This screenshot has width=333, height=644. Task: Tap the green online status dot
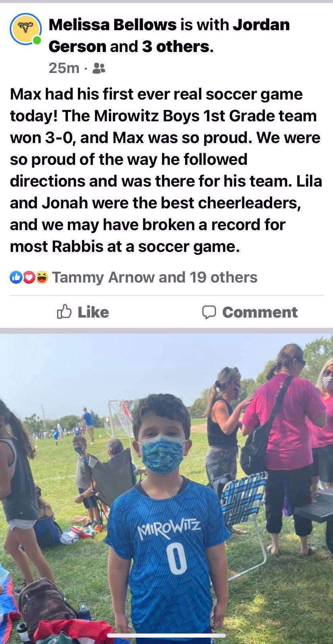point(37,41)
